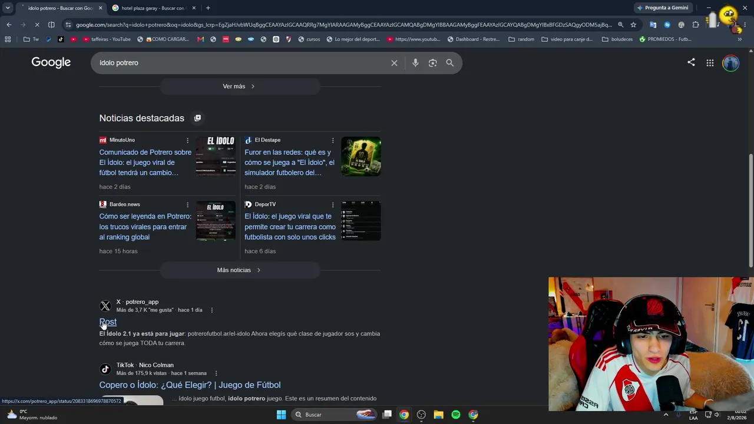This screenshot has height=424, width=754.
Task: Open Task View on the taskbar
Action: tap(387, 415)
